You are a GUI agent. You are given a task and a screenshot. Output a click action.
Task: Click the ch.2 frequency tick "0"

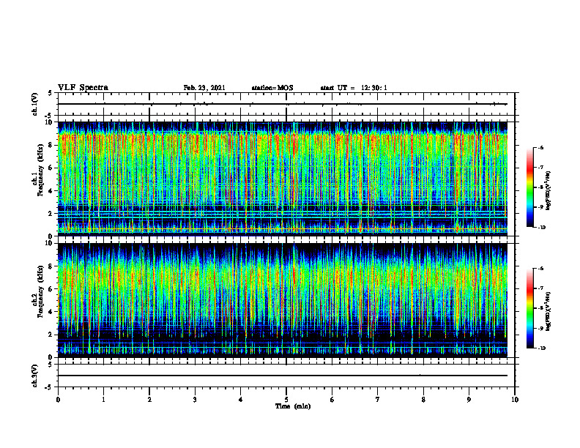click(51, 357)
